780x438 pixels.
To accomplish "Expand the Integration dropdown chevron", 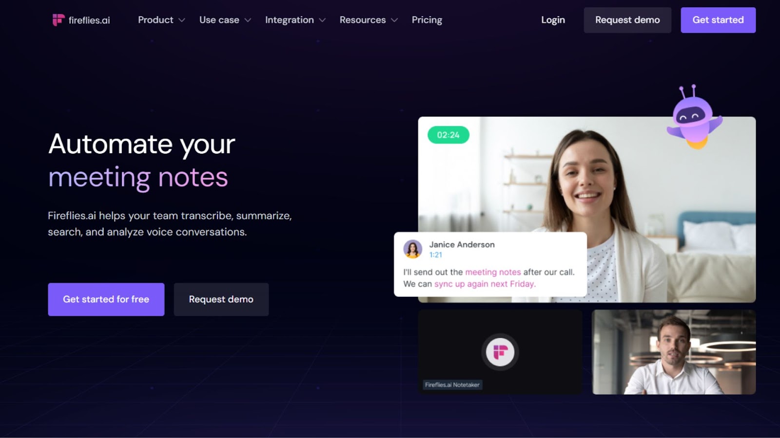I will pyautogui.click(x=322, y=20).
